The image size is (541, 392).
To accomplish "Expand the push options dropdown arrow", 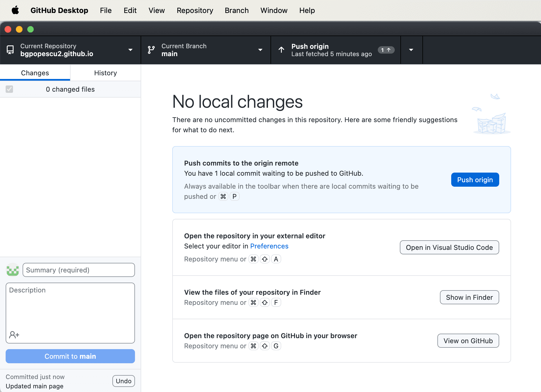I will (x=411, y=50).
